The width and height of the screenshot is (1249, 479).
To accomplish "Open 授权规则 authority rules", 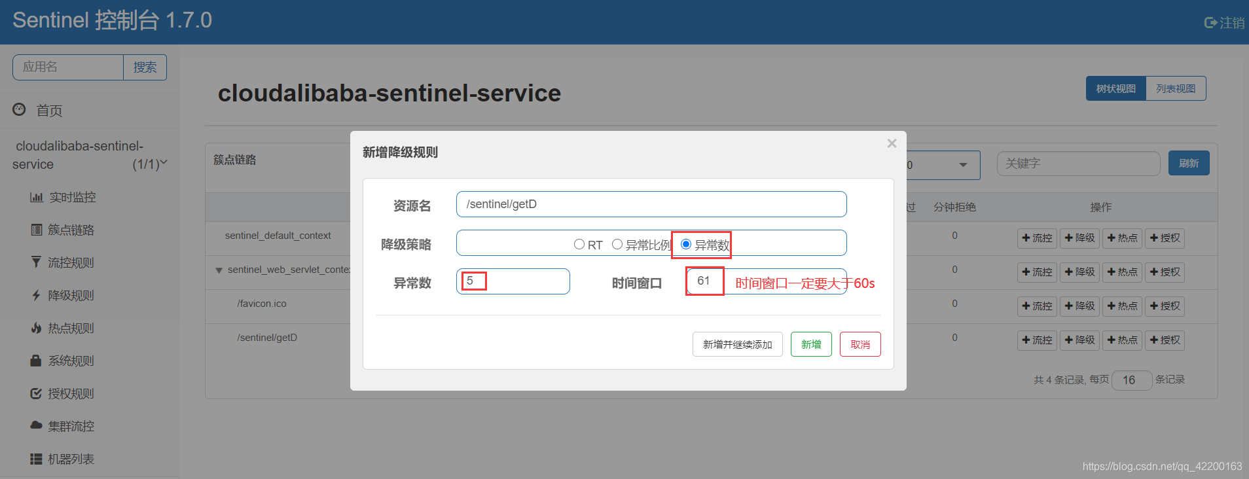I will tap(63, 393).
